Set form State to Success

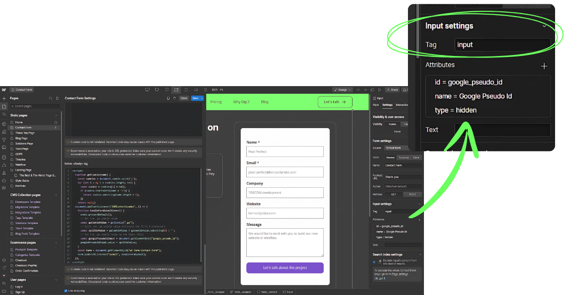point(404,158)
